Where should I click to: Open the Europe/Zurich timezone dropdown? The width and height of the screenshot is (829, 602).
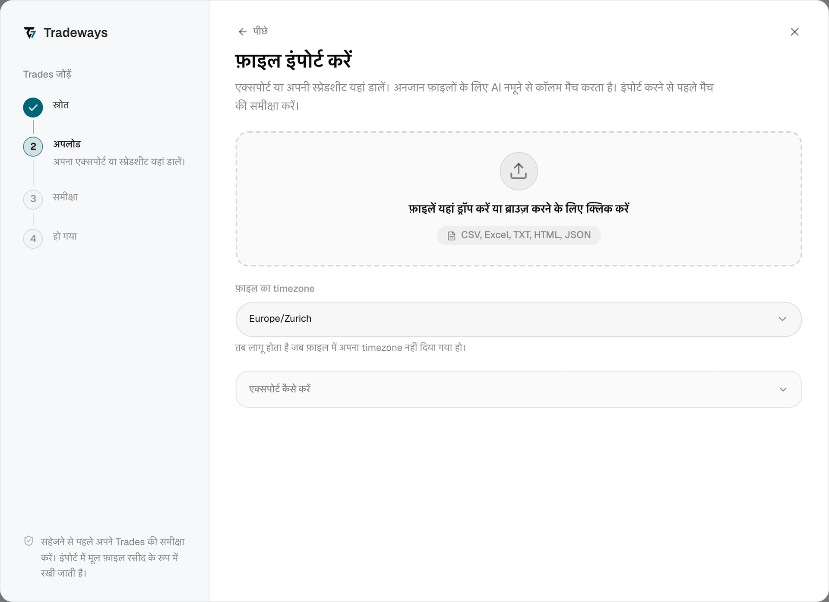click(x=519, y=319)
